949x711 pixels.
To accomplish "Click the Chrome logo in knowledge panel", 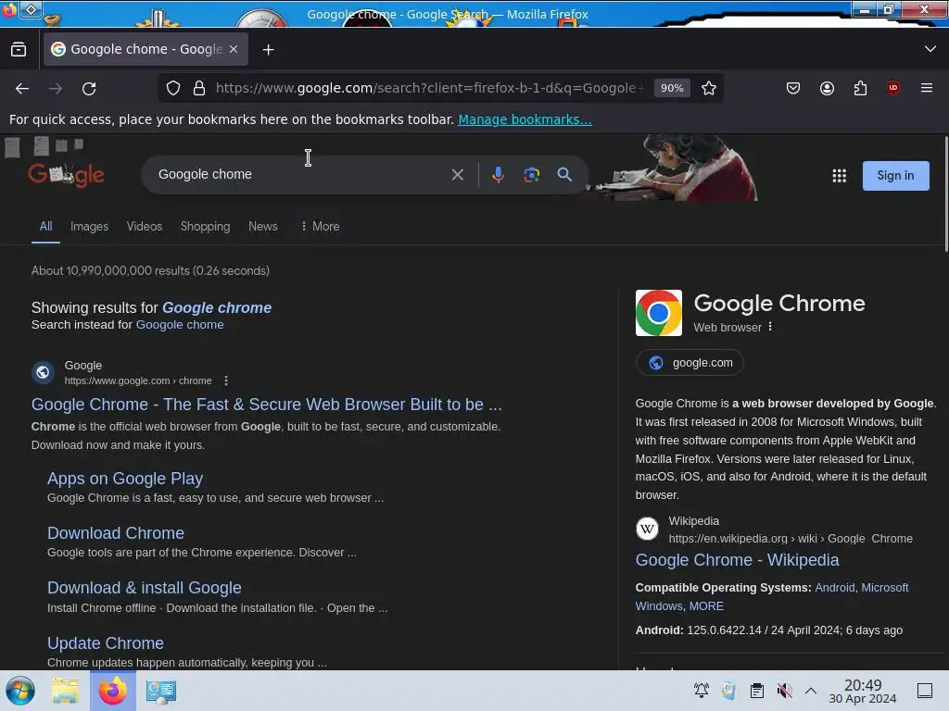I will point(659,313).
